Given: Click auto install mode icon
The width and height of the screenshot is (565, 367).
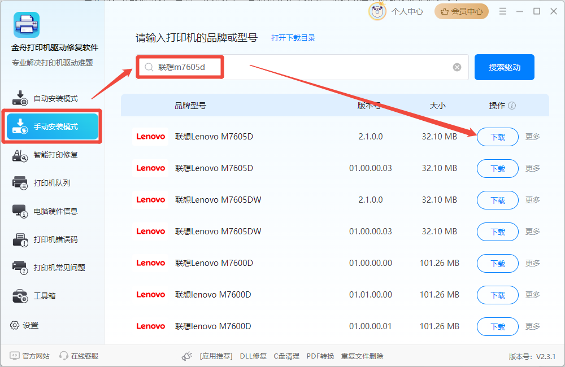Looking at the screenshot, I should [20, 98].
